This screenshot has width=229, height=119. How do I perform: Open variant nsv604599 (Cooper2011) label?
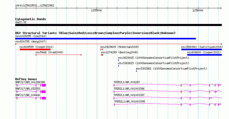pos(37,47)
